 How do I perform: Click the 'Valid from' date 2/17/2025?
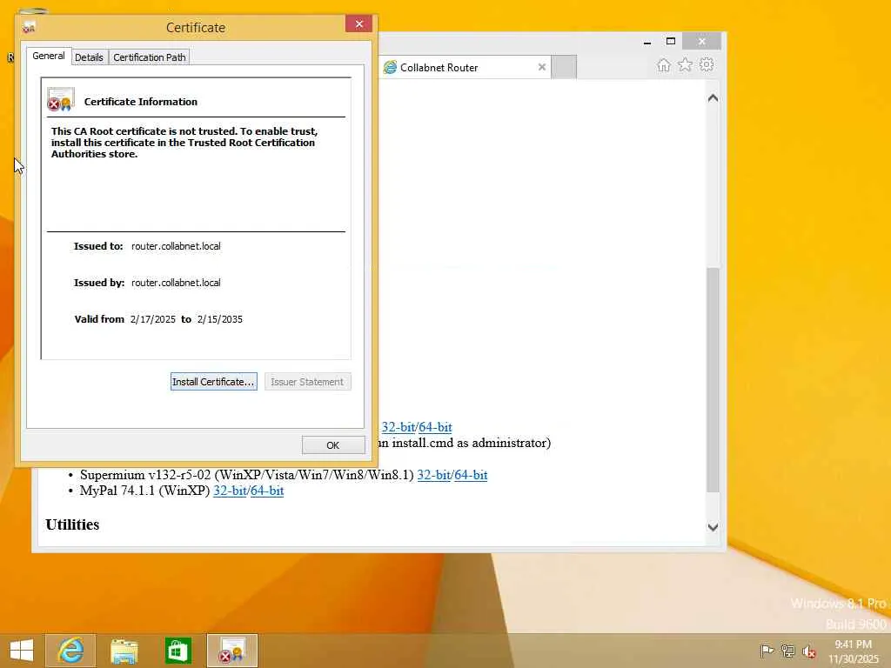point(153,319)
